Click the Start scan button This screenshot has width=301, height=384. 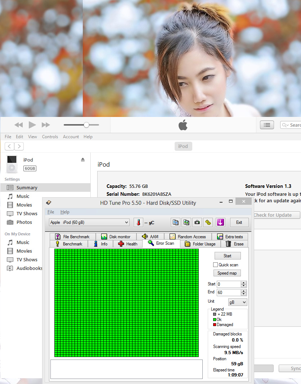point(227,256)
